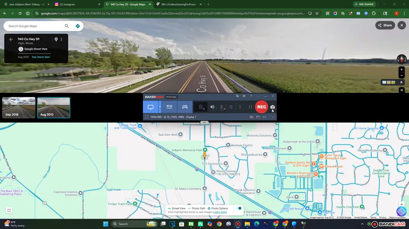Zoom in the map with plus button

[402, 204]
